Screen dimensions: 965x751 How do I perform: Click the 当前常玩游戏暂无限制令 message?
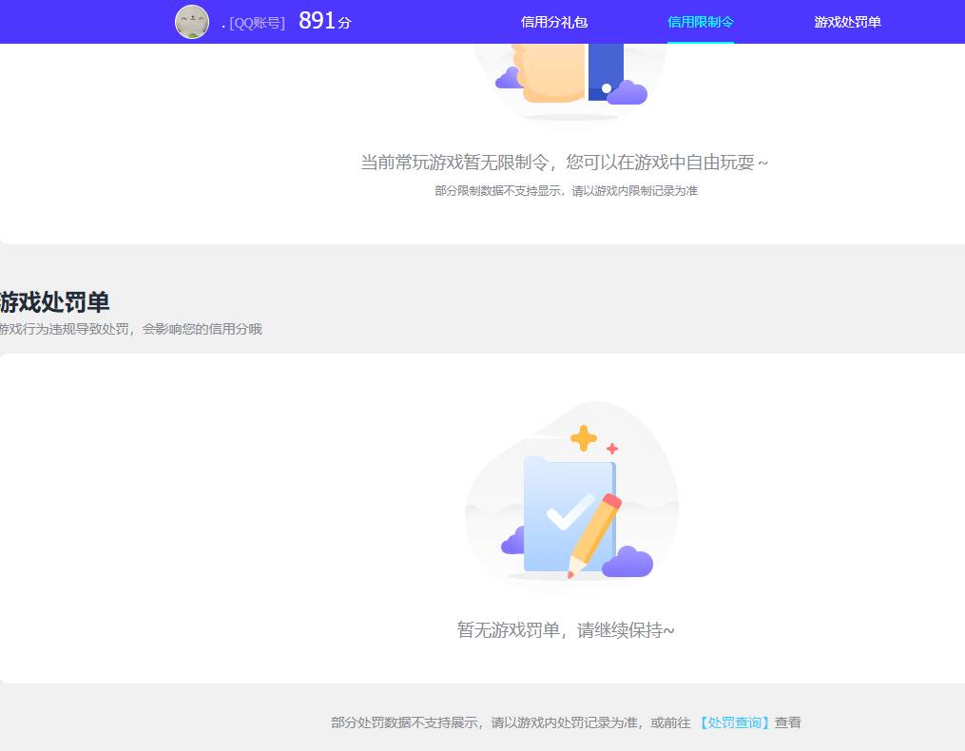point(565,163)
